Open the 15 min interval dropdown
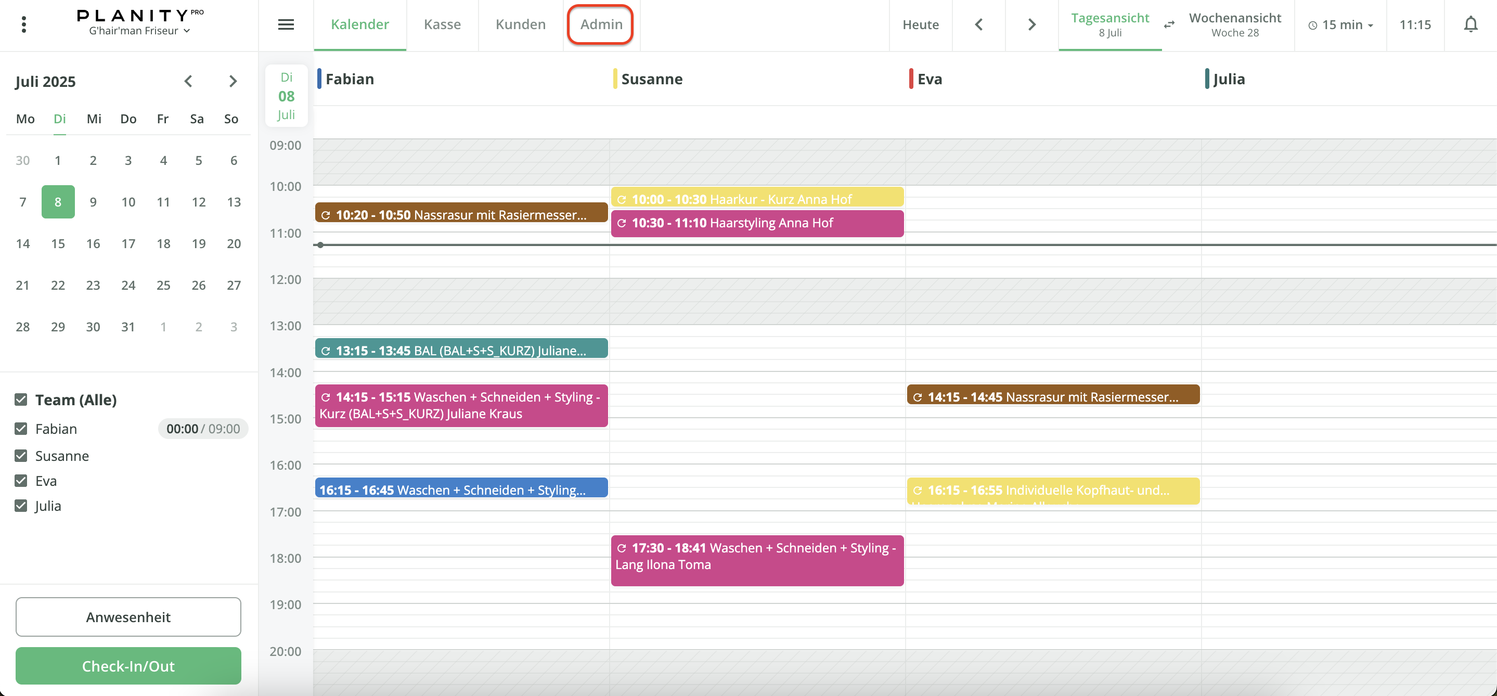The image size is (1497, 696). (1340, 24)
